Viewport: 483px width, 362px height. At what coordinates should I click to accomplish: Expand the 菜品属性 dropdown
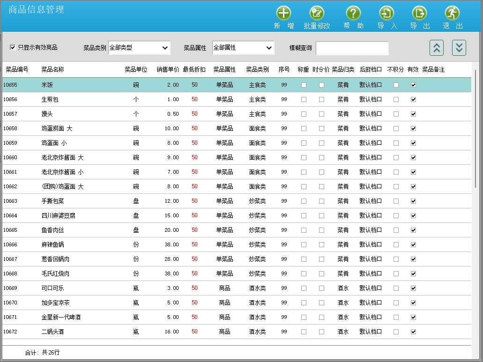(x=243, y=48)
